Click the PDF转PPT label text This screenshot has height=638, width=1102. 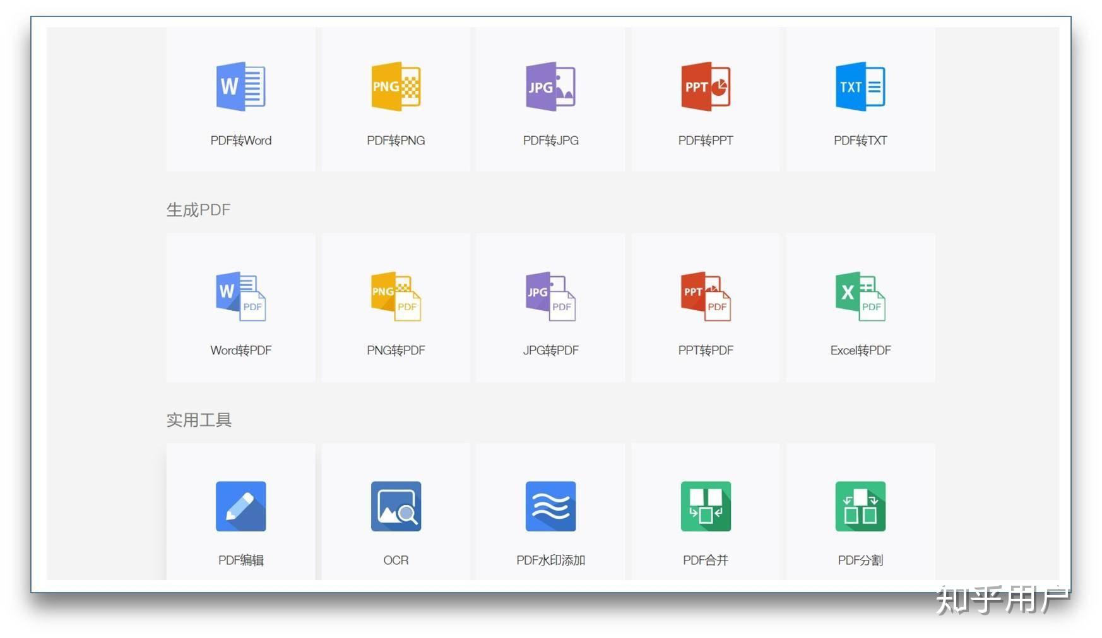706,141
